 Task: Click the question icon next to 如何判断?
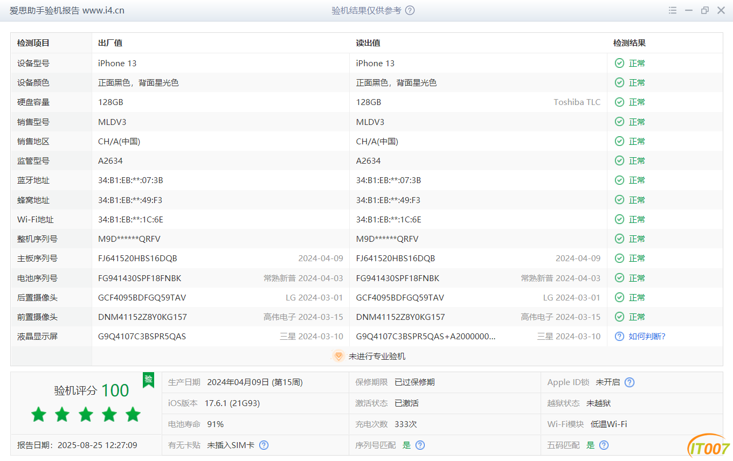tap(620, 337)
